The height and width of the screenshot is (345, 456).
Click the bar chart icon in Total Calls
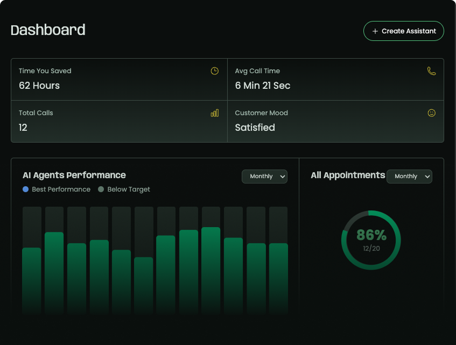coord(215,113)
